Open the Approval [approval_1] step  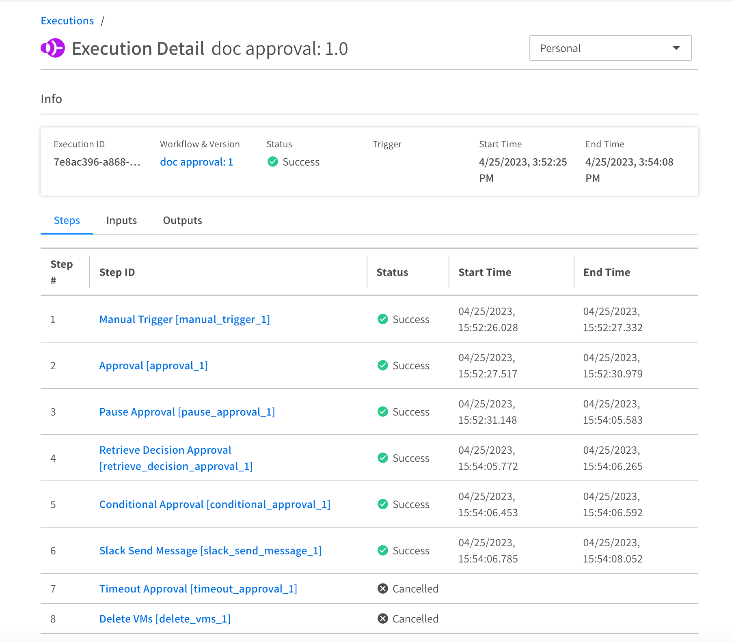(153, 366)
